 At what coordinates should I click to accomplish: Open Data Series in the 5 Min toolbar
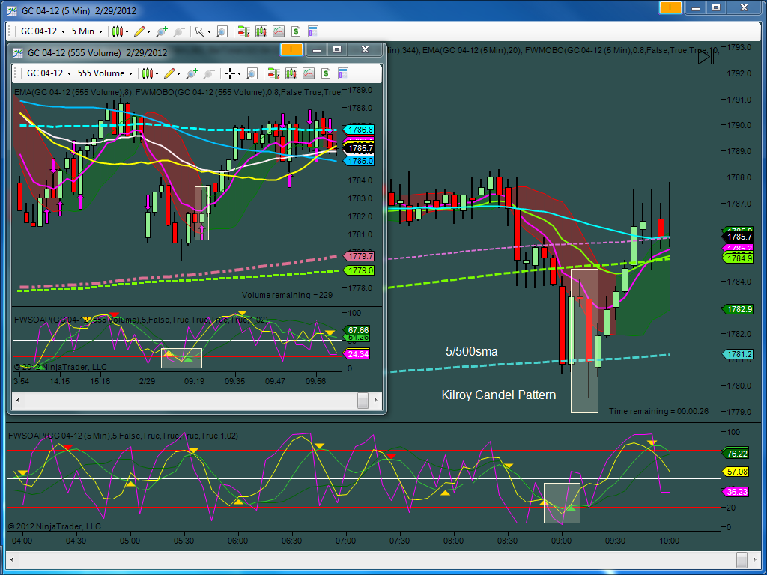261,31
